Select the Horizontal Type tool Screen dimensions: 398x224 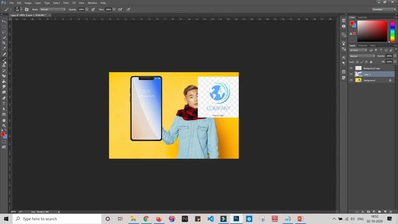[x=4, y=104]
